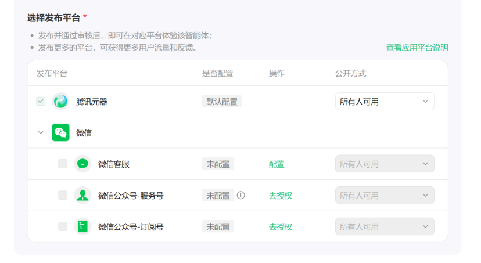Collapse the 微信 platform group
The width and height of the screenshot is (481, 263).
click(41, 133)
